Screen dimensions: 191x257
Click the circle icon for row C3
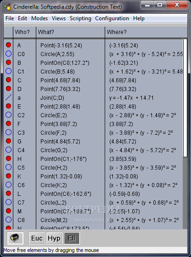tap(9, 132)
